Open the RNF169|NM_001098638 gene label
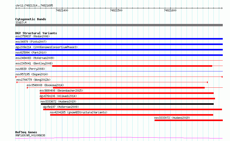 30,135
